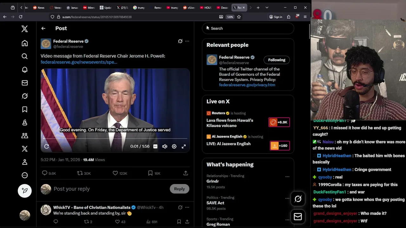Bookmark this page with the star icon
The image size is (406, 228).
pos(239,17)
